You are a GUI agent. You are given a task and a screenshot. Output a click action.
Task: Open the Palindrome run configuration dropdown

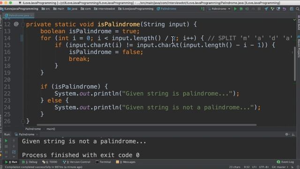click(219, 9)
